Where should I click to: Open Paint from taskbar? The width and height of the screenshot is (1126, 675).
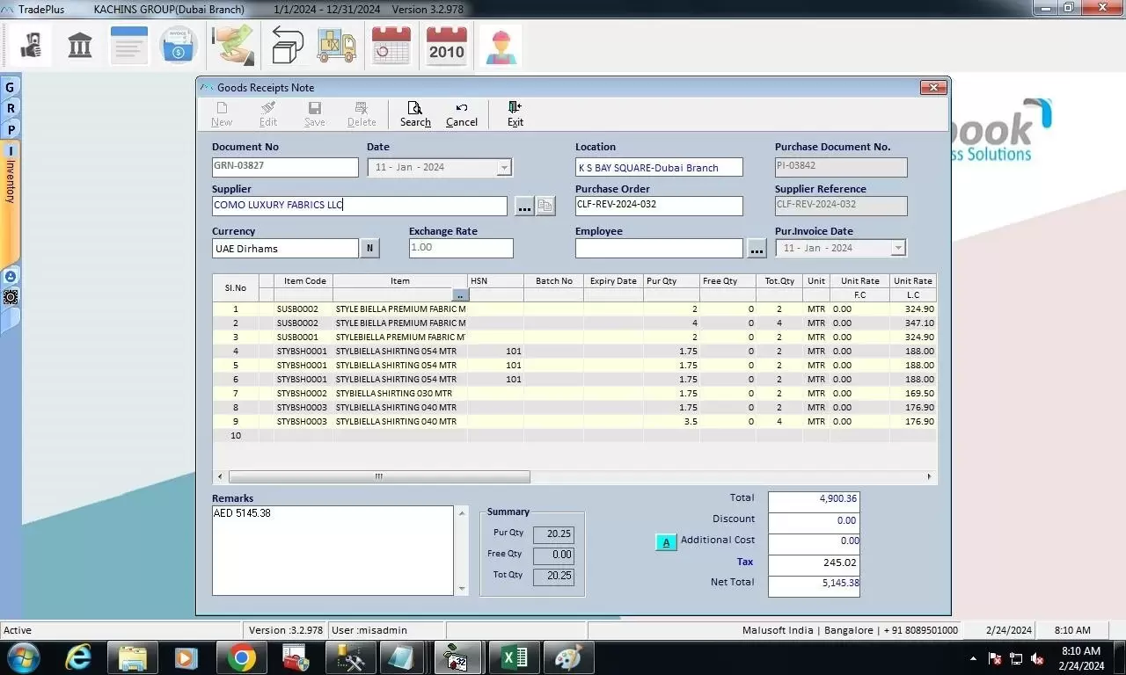click(568, 657)
